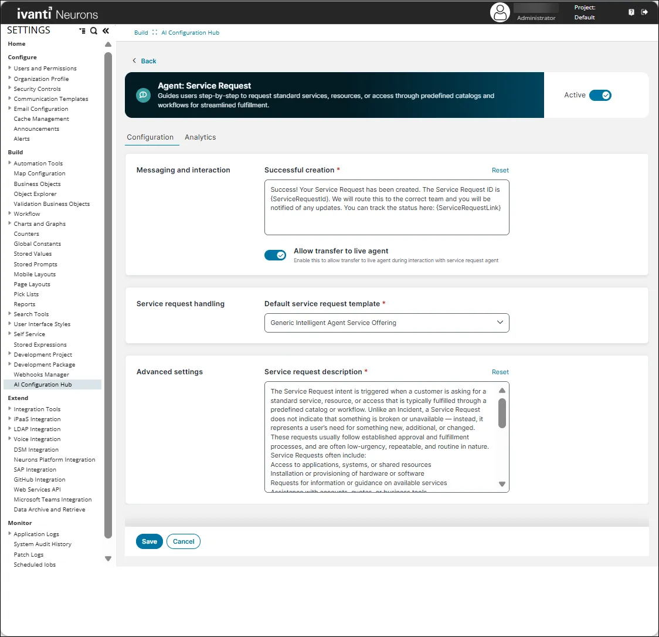Click the Home link in settings

tap(16, 44)
